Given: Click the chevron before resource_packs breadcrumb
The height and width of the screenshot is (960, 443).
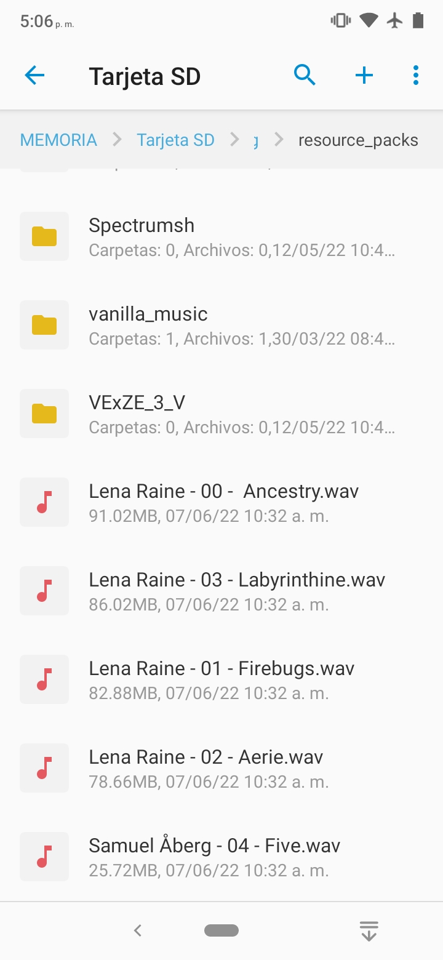Looking at the screenshot, I should click(x=279, y=140).
